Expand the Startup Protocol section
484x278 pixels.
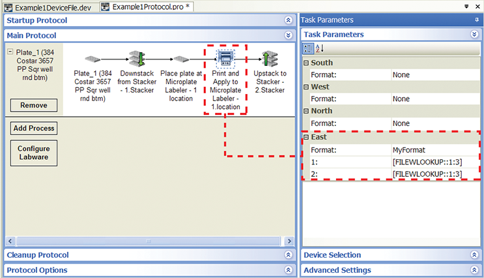click(x=289, y=21)
